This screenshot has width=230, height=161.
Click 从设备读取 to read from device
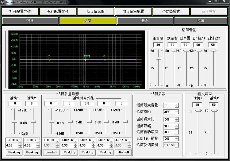(96, 11)
